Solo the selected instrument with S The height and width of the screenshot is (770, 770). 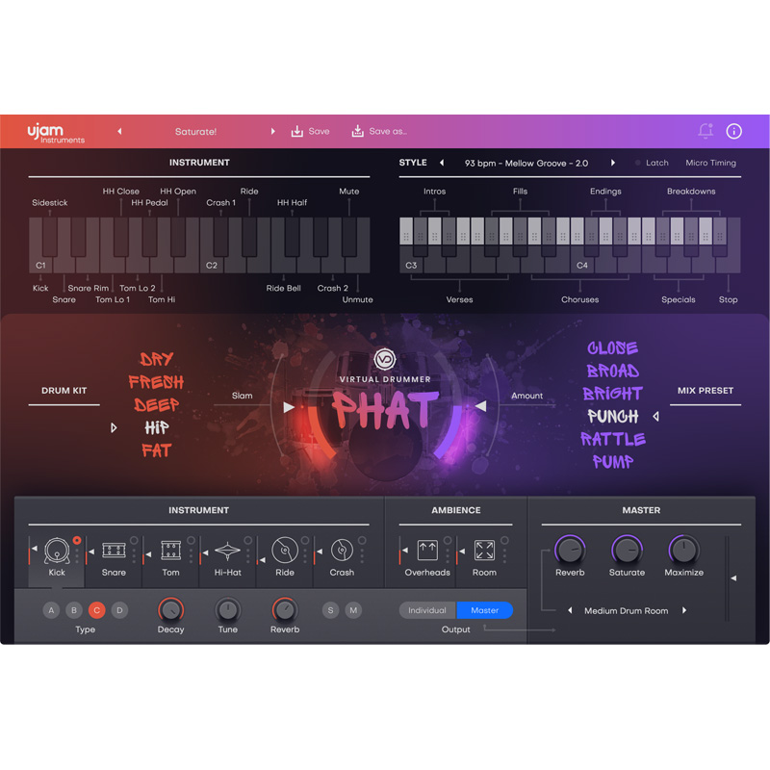tap(330, 610)
